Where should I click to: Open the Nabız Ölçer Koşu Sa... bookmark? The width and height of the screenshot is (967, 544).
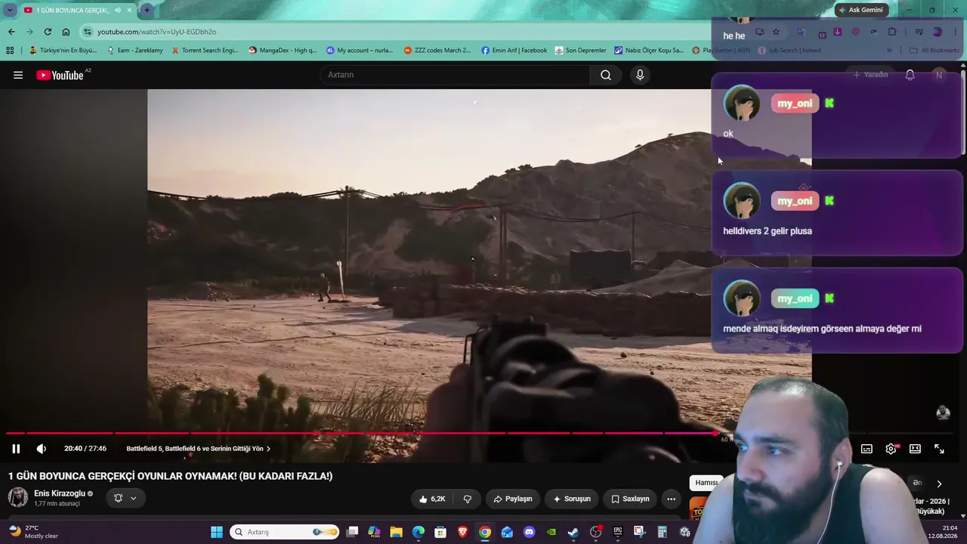point(648,51)
